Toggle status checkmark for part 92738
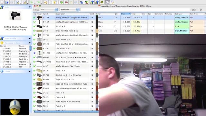Viewport: 206px width, 116px height. pyautogui.click(x=34, y=17)
